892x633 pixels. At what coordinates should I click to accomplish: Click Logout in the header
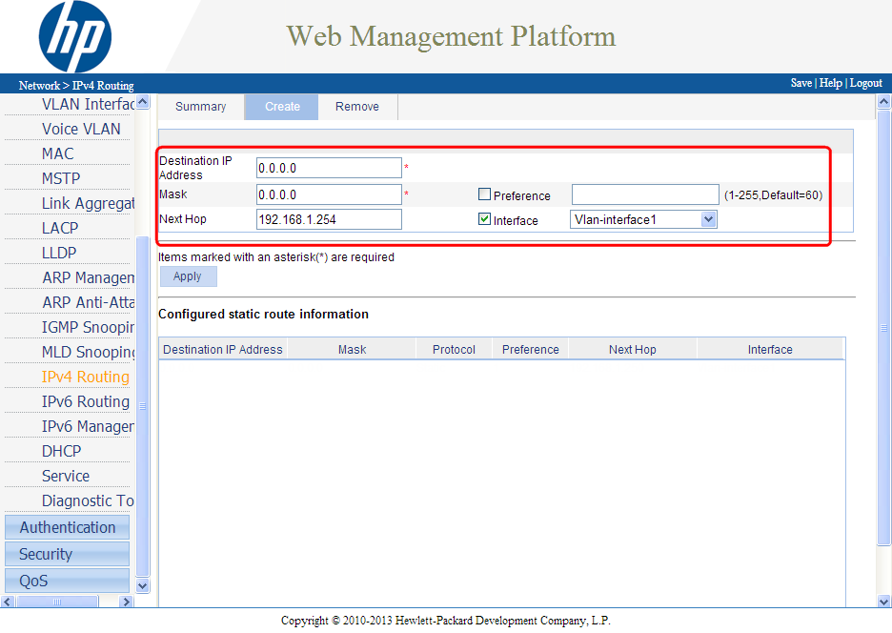click(866, 83)
